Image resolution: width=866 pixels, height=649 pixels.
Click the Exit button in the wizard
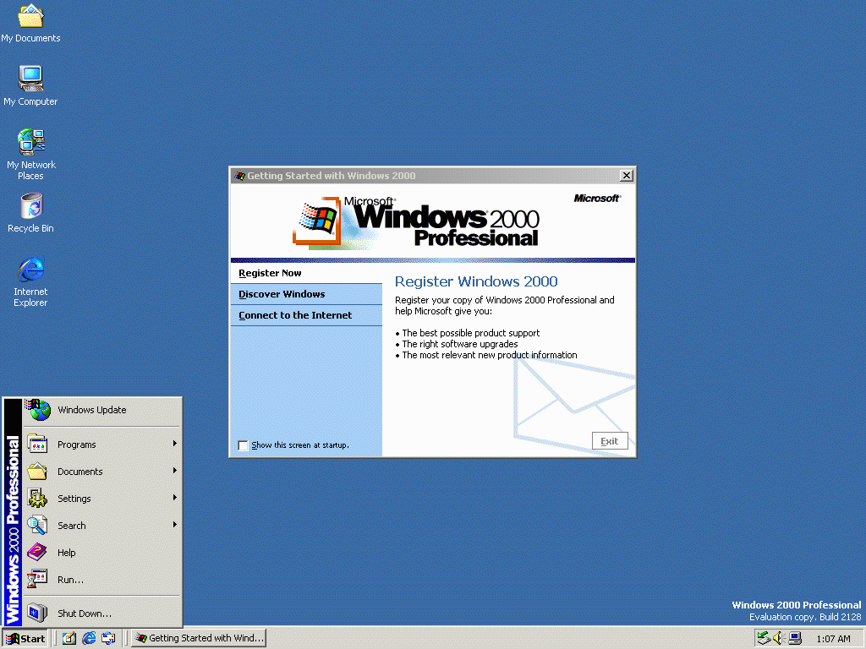click(610, 440)
